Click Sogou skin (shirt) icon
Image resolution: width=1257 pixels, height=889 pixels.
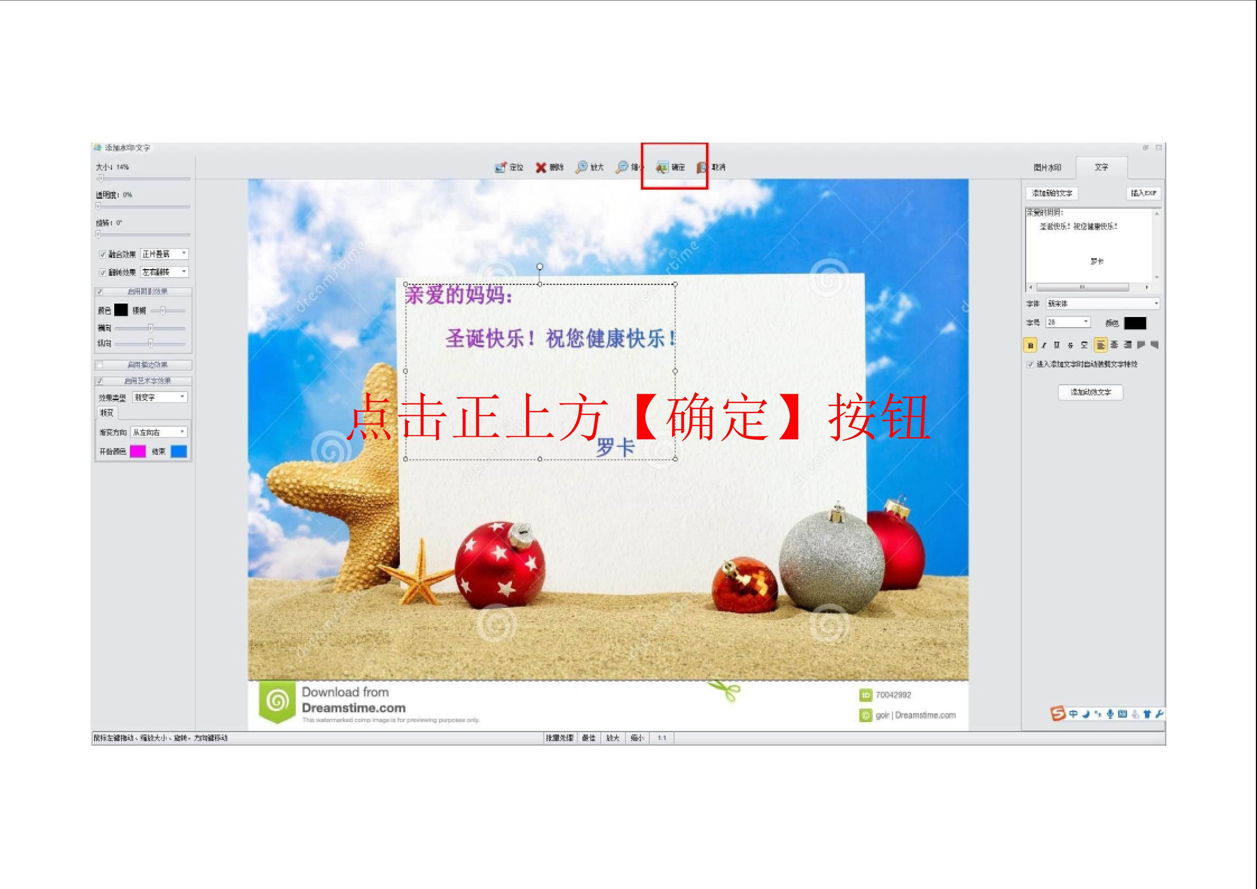pos(1147,714)
